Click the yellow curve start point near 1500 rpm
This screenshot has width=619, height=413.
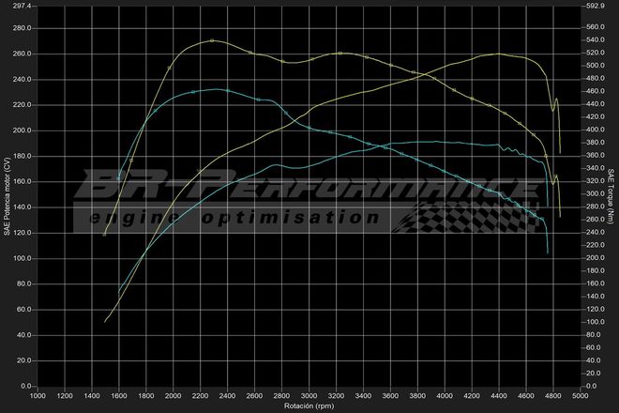[x=105, y=235]
